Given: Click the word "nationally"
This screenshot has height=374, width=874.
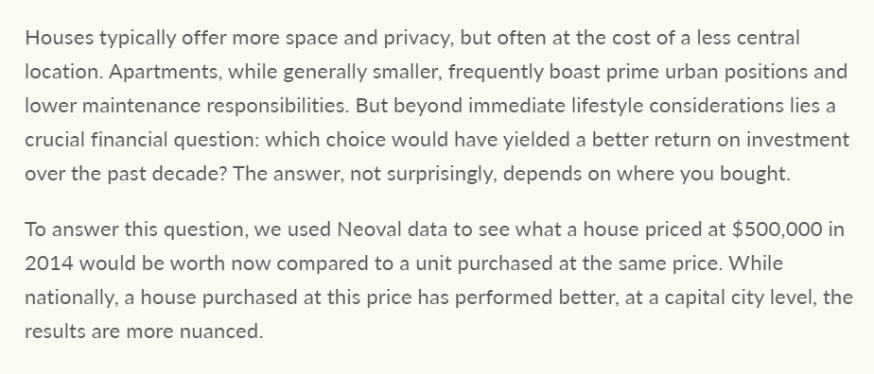Looking at the screenshot, I should point(71,298).
